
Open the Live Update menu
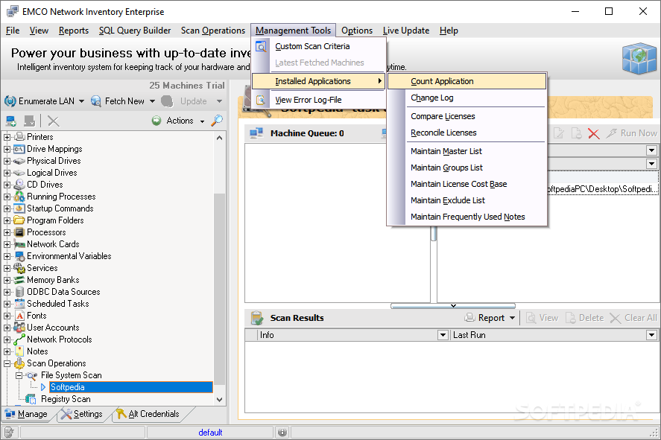(x=406, y=31)
